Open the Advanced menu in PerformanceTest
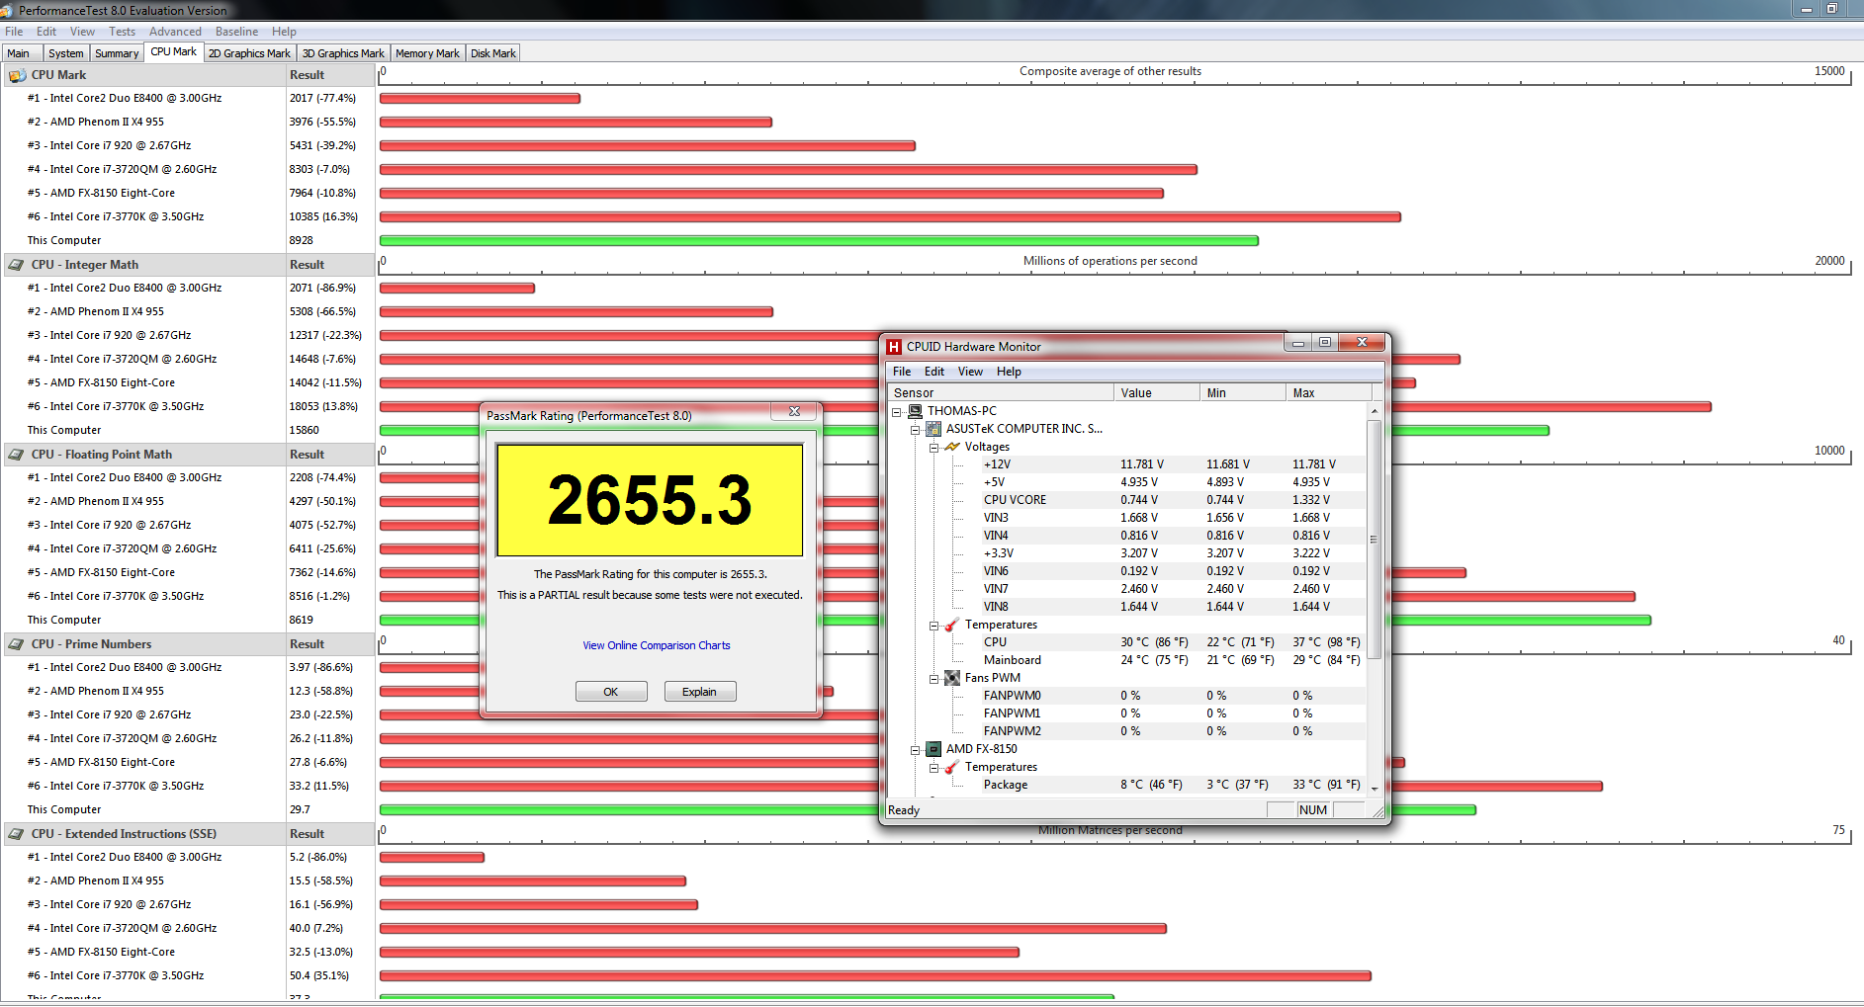Image resolution: width=1864 pixels, height=1007 pixels. pos(175,32)
